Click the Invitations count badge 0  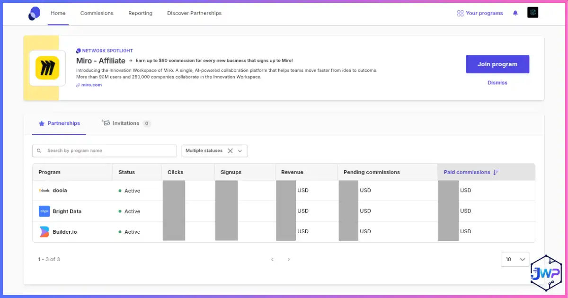[147, 123]
